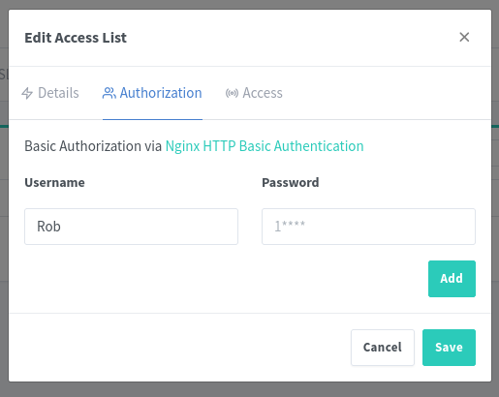Viewport: 499px width, 397px height.
Task: Save the access list changes
Action: pyautogui.click(x=449, y=348)
